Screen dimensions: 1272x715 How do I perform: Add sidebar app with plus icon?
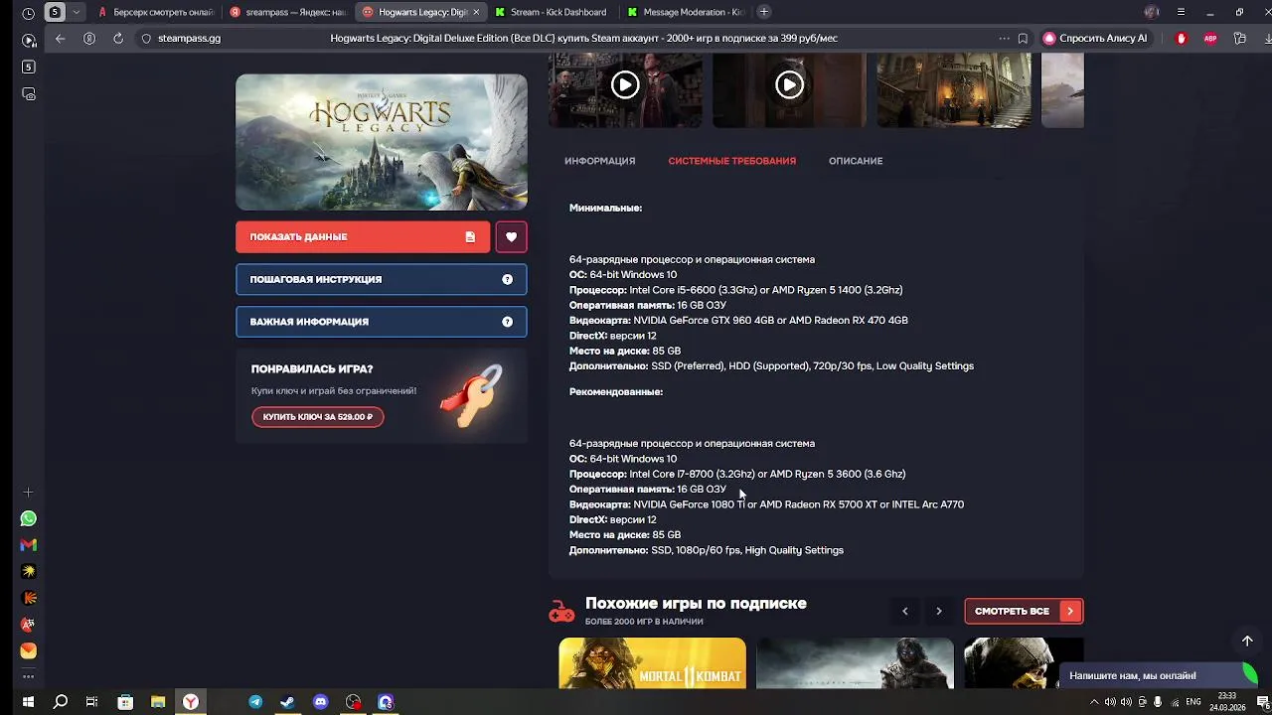point(28,493)
